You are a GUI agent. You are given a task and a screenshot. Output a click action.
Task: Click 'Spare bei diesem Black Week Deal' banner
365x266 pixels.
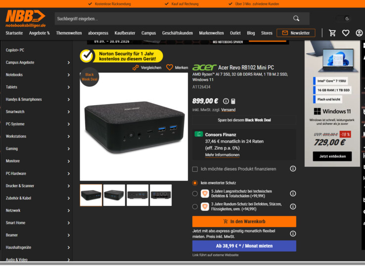click(244, 120)
